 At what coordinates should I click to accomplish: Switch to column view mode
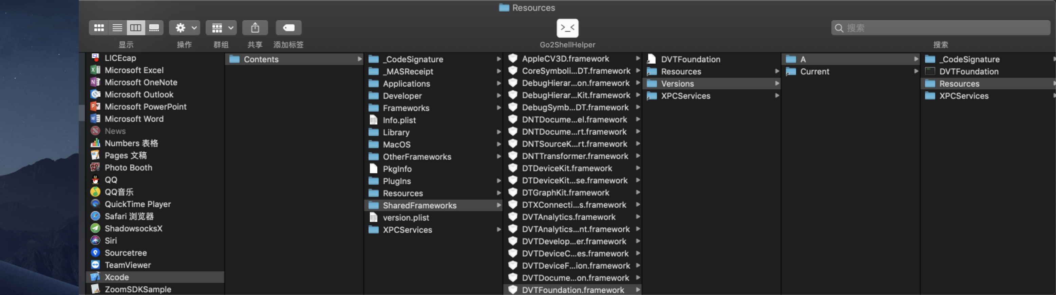coord(136,28)
